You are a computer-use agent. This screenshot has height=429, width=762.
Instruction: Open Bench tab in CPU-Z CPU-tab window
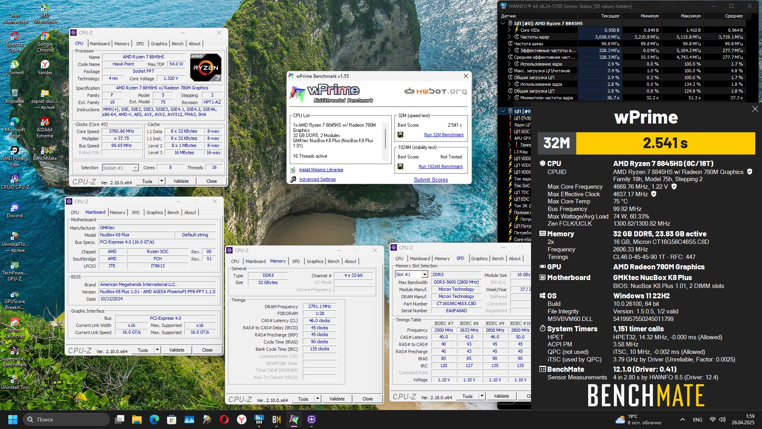[177, 44]
